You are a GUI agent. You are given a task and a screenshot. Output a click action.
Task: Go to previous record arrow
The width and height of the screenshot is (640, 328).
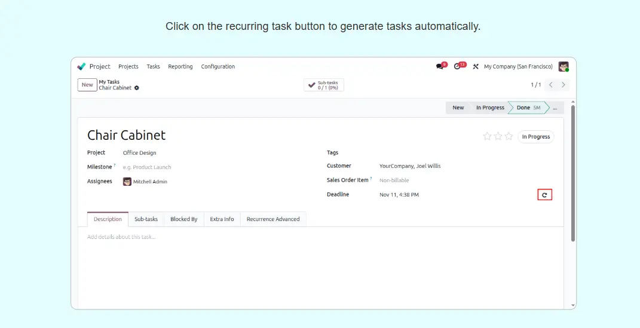(x=551, y=85)
